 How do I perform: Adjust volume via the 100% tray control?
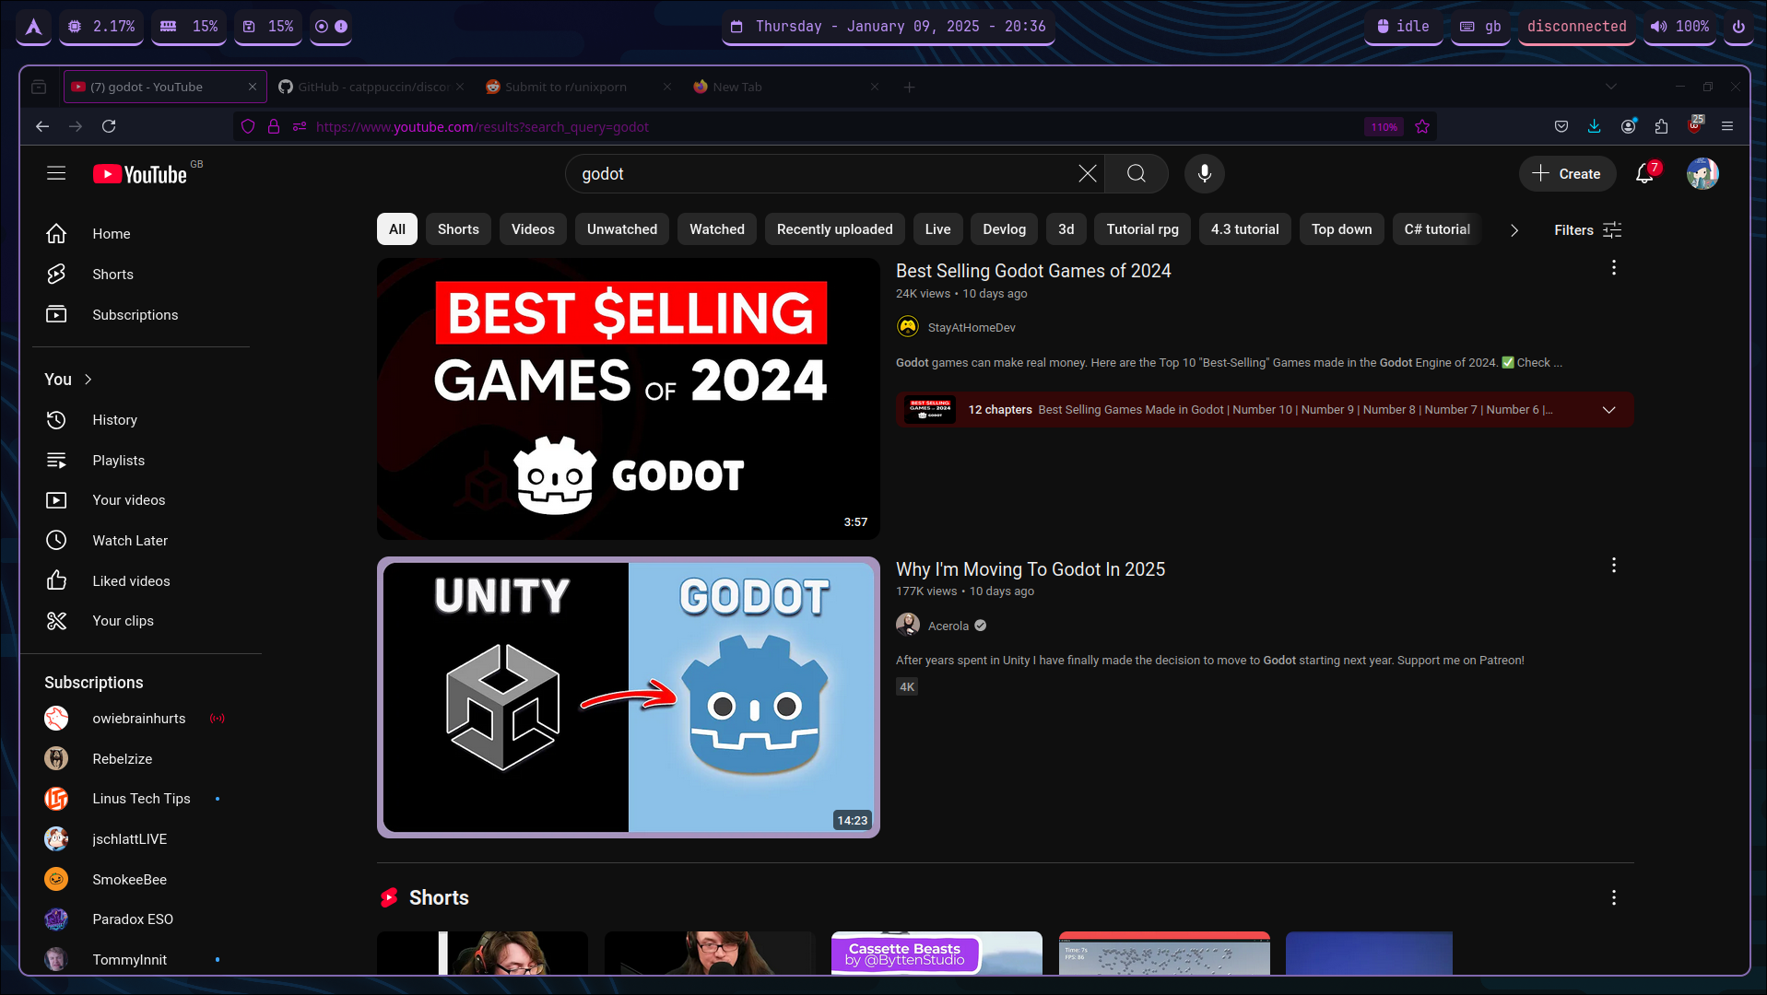pos(1679,27)
